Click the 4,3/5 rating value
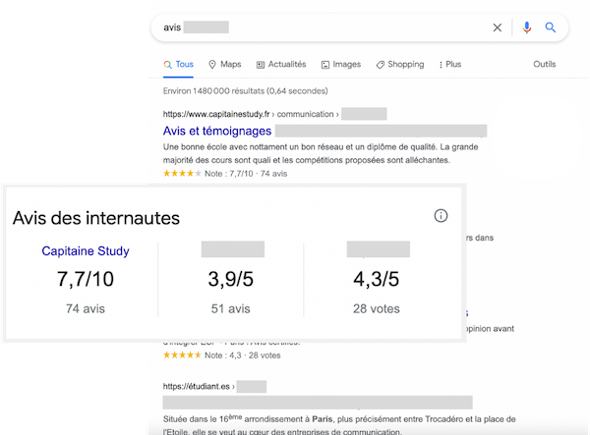Viewport: 590px width, 435px height. [377, 279]
